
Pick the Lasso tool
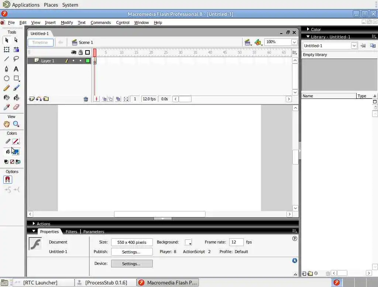click(x=16, y=59)
